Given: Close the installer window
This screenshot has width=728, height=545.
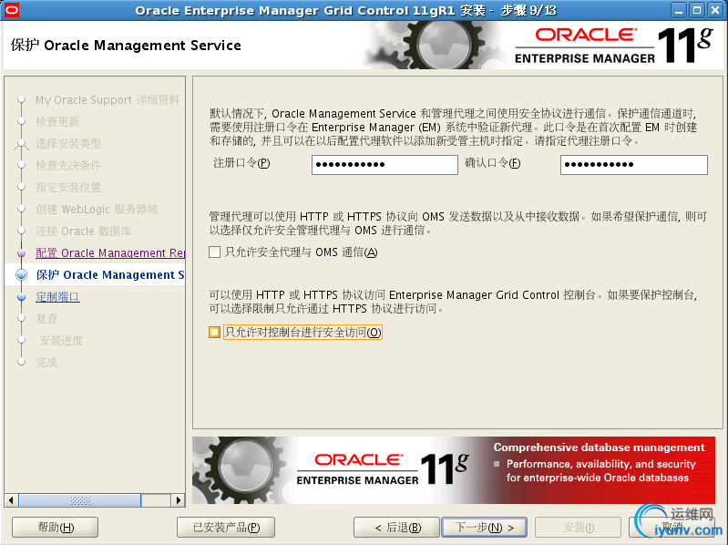Looking at the screenshot, I should (x=715, y=10).
